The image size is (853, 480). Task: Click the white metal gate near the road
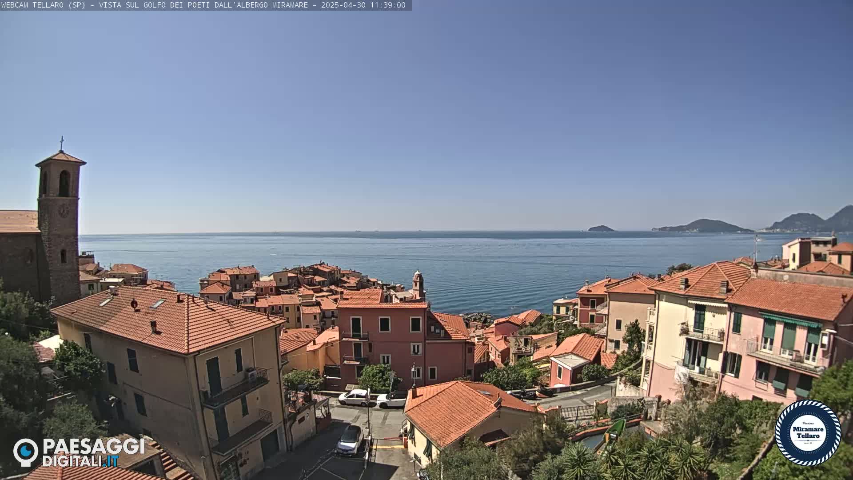click(x=577, y=412)
